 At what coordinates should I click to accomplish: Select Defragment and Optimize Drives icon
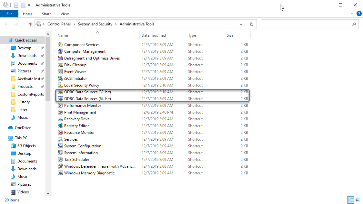pyautogui.click(x=60, y=58)
